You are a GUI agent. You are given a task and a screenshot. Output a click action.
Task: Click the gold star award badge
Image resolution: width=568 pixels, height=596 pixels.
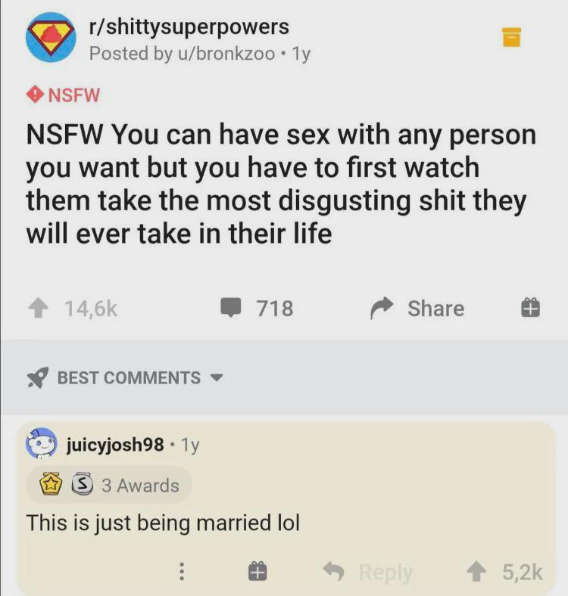(51, 484)
